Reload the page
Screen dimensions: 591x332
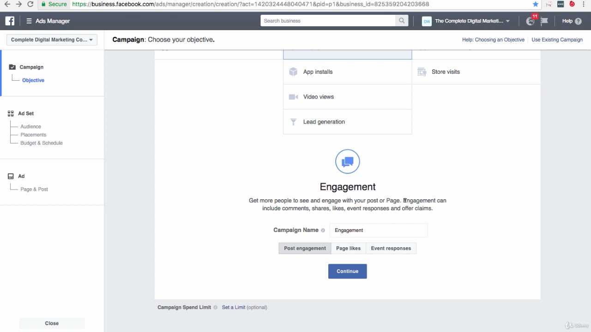click(x=30, y=4)
